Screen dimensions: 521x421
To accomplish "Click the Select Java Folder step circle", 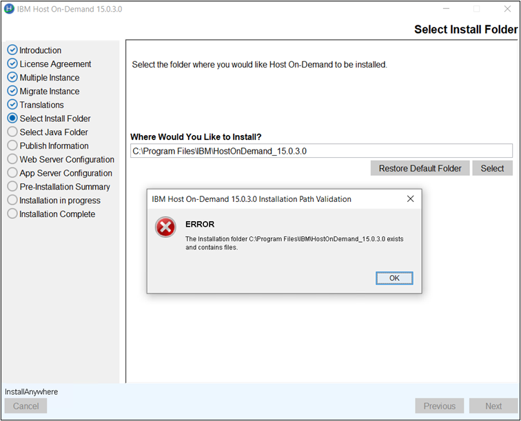I will point(12,132).
